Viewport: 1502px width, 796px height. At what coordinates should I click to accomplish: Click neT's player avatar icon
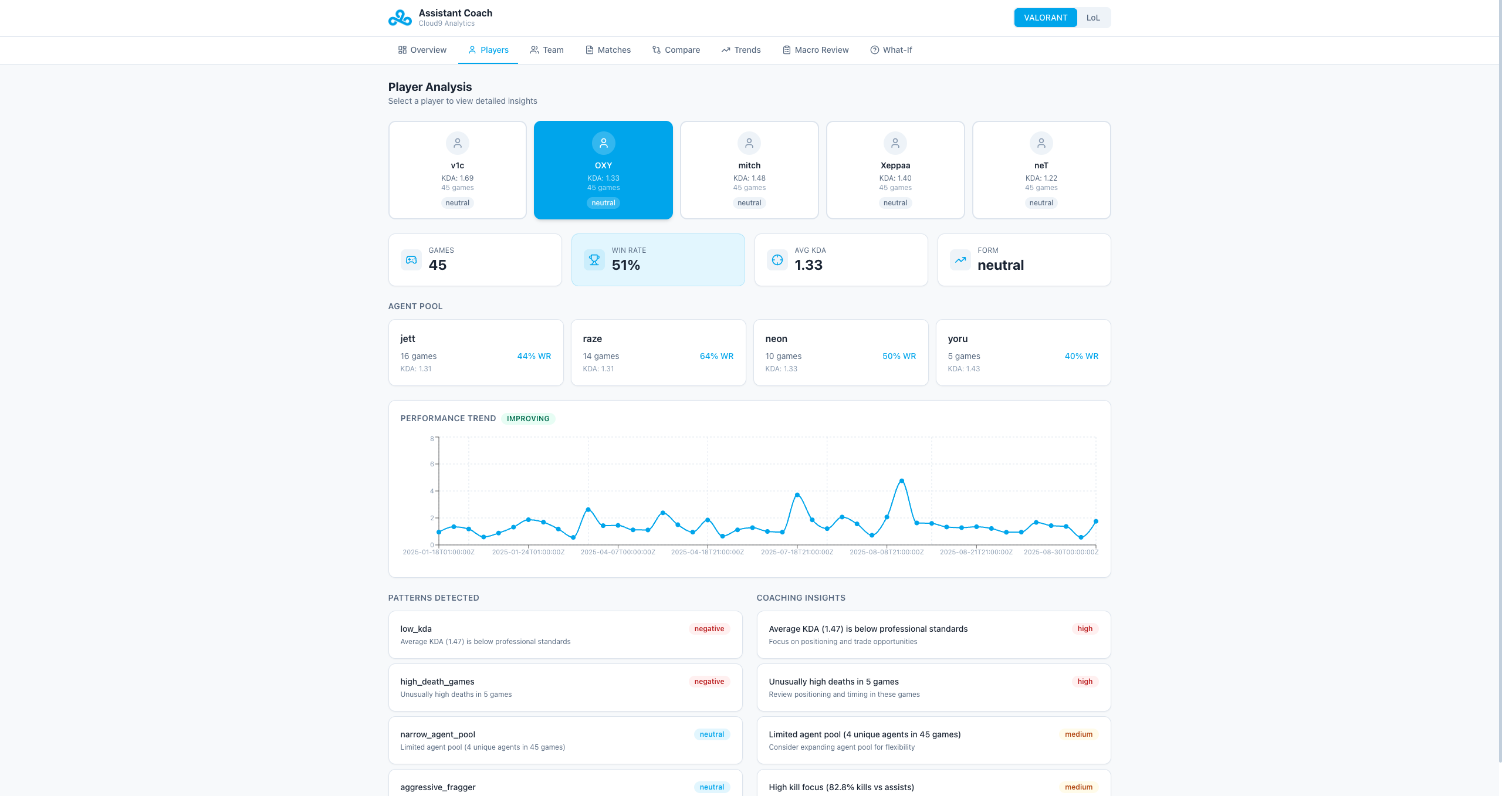click(x=1041, y=143)
